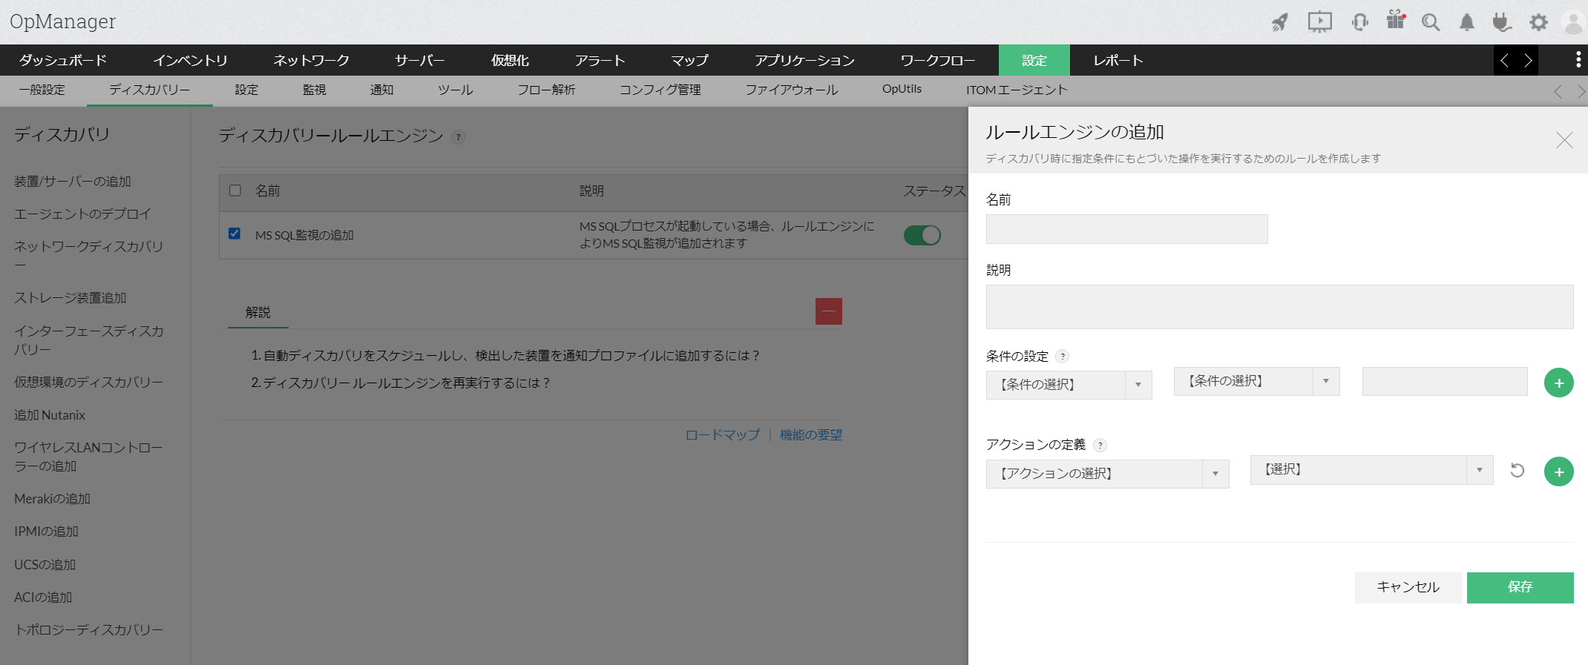Click the 名前 input field
This screenshot has width=1588, height=665.
(1126, 229)
